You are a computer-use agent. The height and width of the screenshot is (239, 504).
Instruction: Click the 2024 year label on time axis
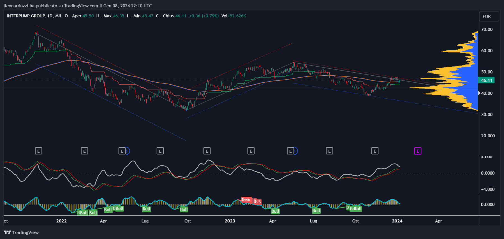tap(397, 221)
